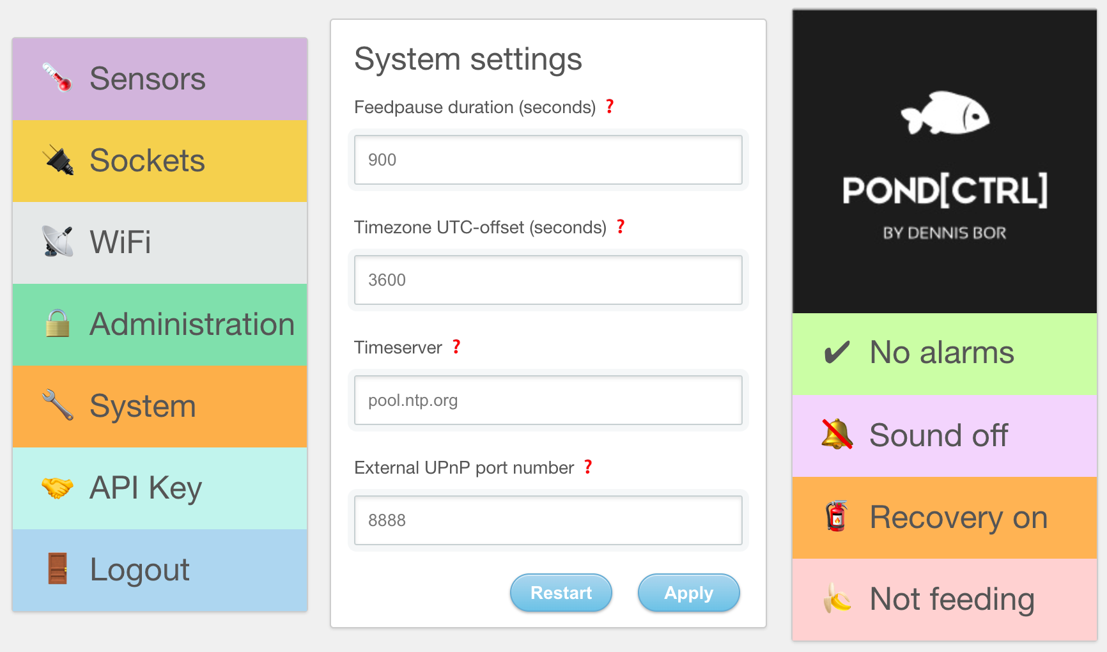
Task: Toggle the Recovery on status
Action: pyautogui.click(x=945, y=517)
